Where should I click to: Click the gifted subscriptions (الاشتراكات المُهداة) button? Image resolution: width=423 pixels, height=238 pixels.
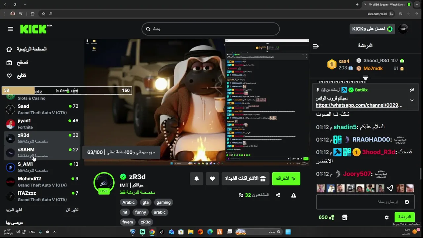(x=245, y=178)
